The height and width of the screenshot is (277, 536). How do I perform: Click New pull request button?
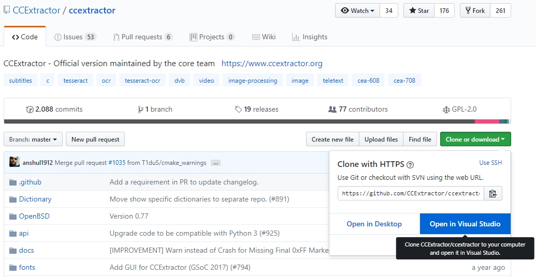point(95,139)
